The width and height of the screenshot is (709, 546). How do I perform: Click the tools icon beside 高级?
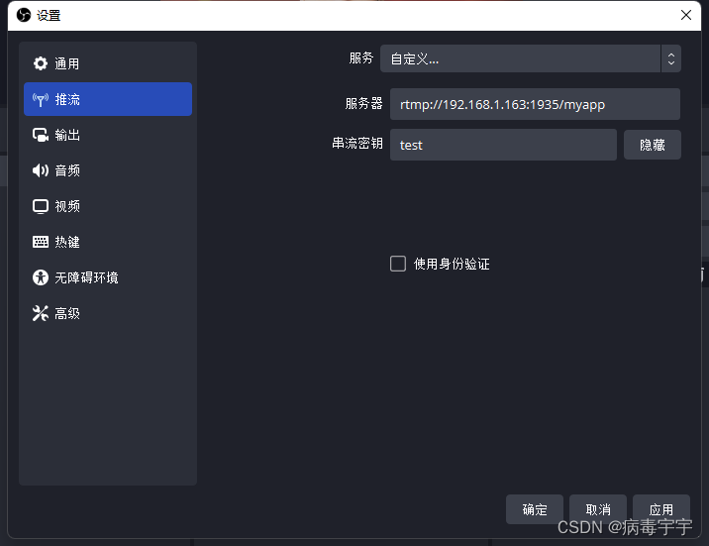point(41,313)
